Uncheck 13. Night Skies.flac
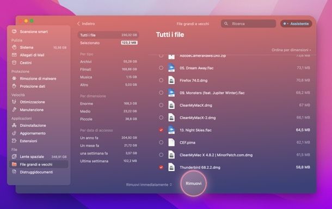 coord(161,130)
